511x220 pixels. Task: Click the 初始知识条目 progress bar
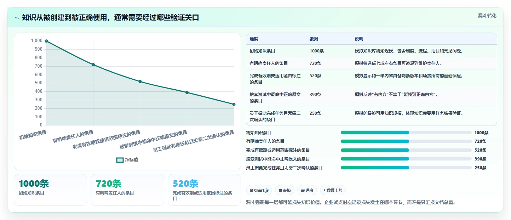[x=406, y=132]
